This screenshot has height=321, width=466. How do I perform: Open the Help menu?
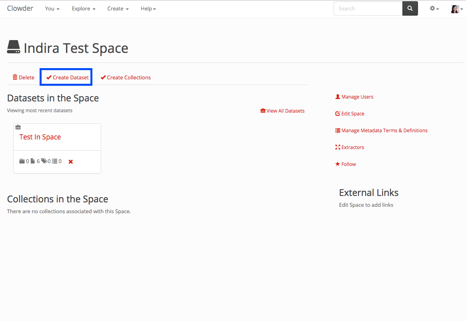148,8
